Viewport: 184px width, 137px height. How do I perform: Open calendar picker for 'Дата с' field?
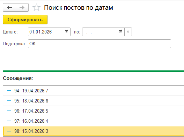pyautogui.click(x=67, y=32)
